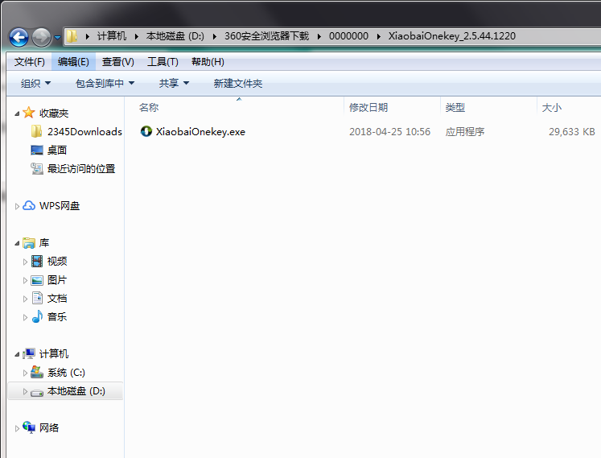Screen dimensions: 601x458
Task: Select the 0000000 breadcrumb segment
Action: tap(348, 36)
